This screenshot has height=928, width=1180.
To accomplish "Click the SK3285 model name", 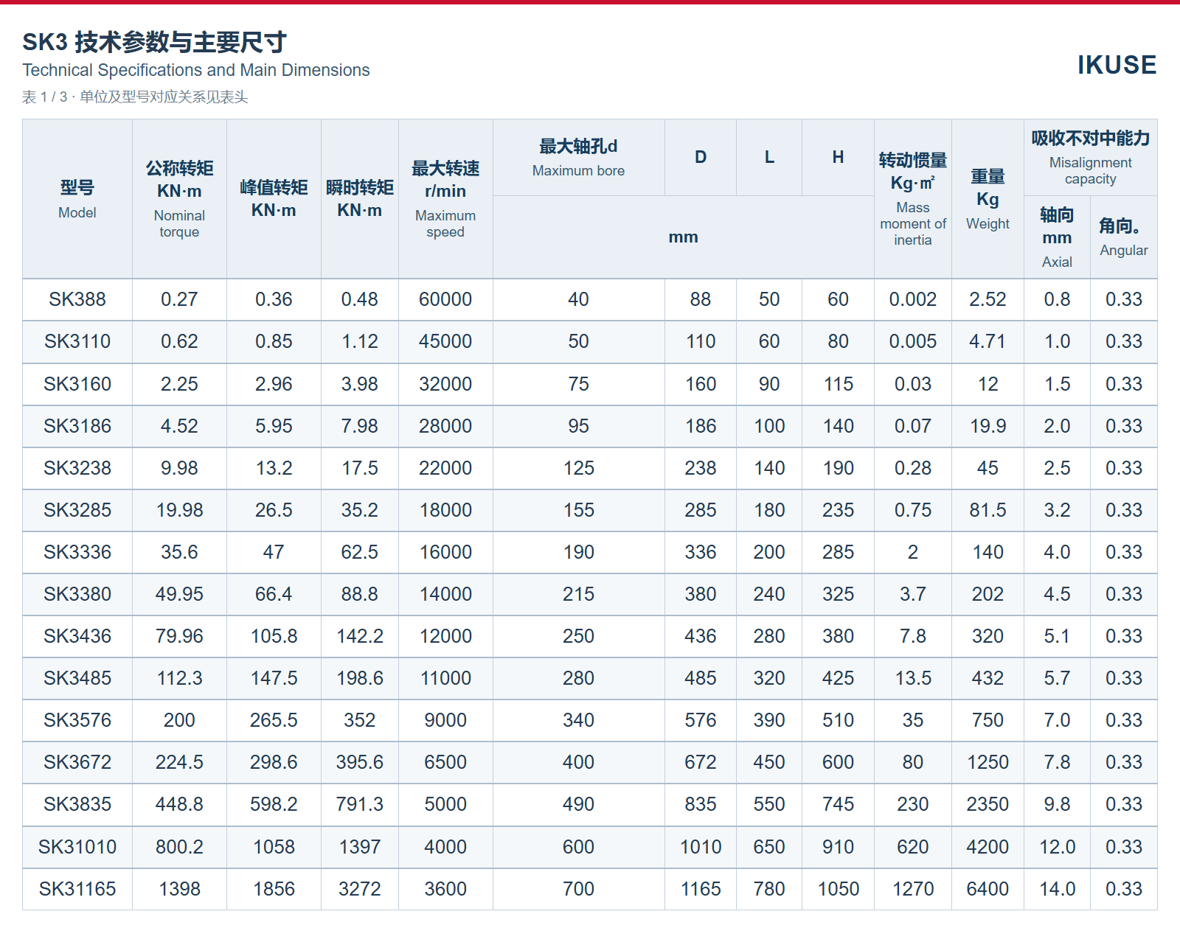I will click(77, 510).
